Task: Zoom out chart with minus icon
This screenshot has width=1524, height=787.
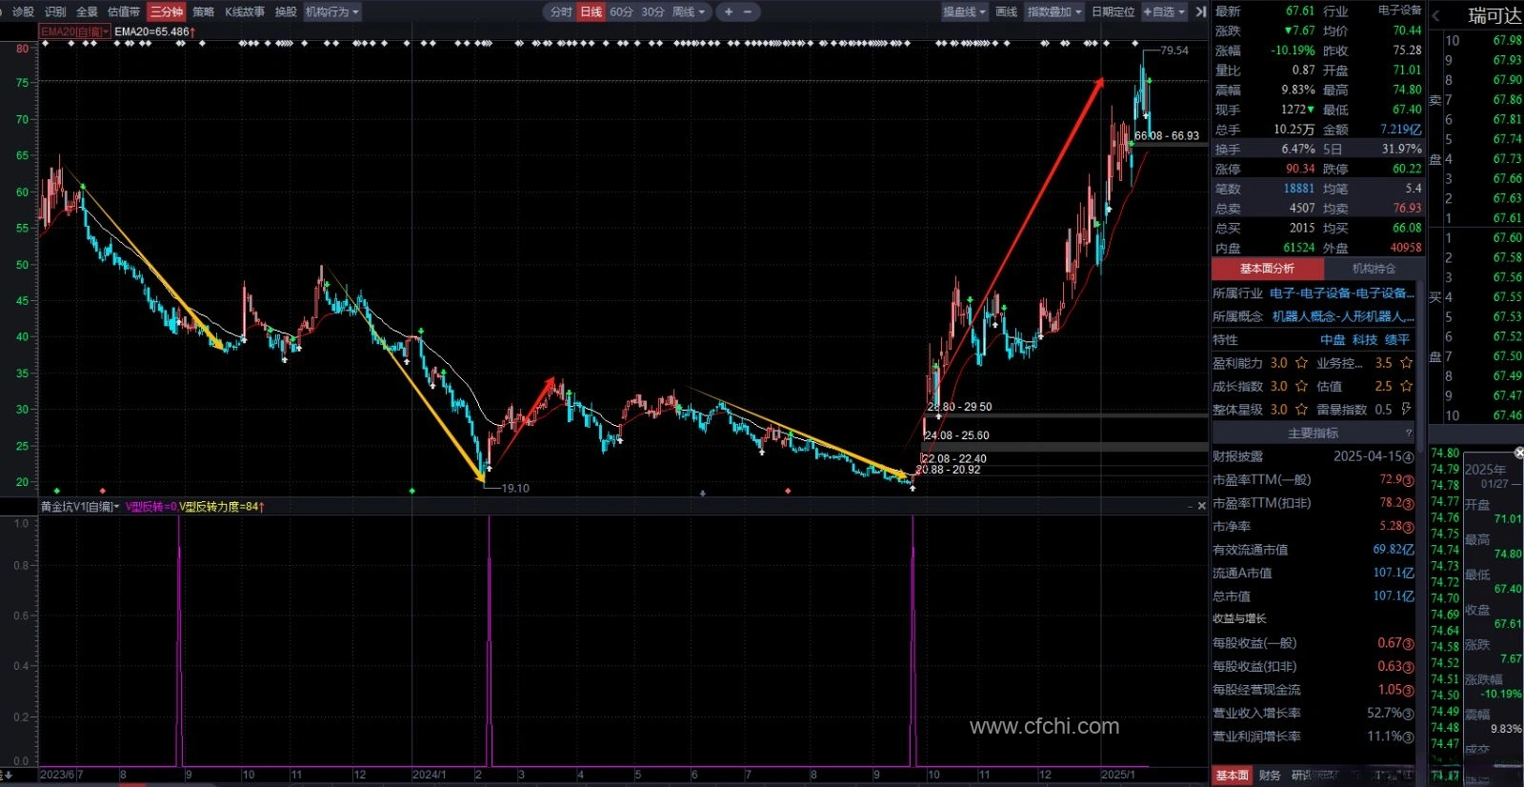Action: tap(748, 11)
